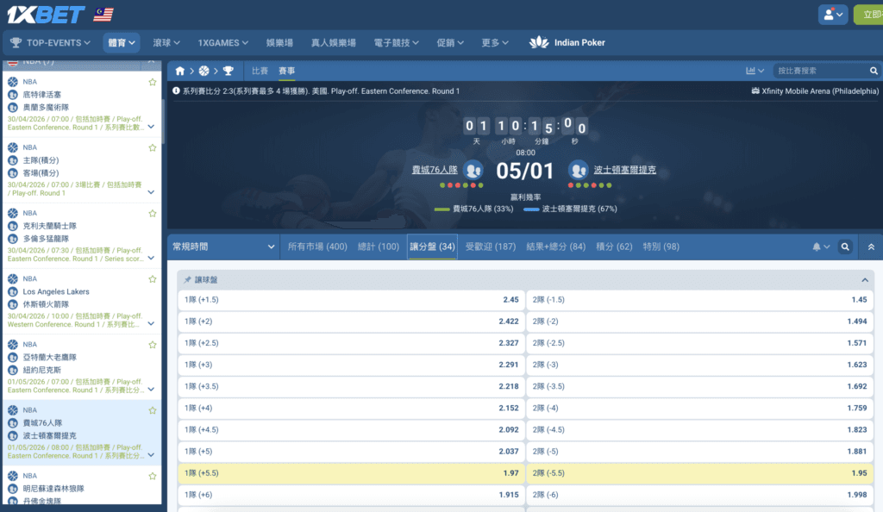
Task: Bet on 2隊 (-6) at 1.998
Action: click(700, 495)
